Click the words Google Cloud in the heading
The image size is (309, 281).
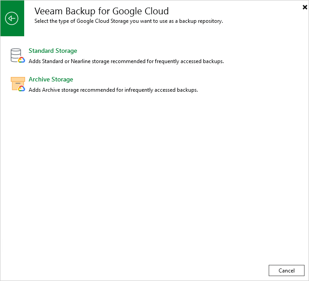(141, 11)
